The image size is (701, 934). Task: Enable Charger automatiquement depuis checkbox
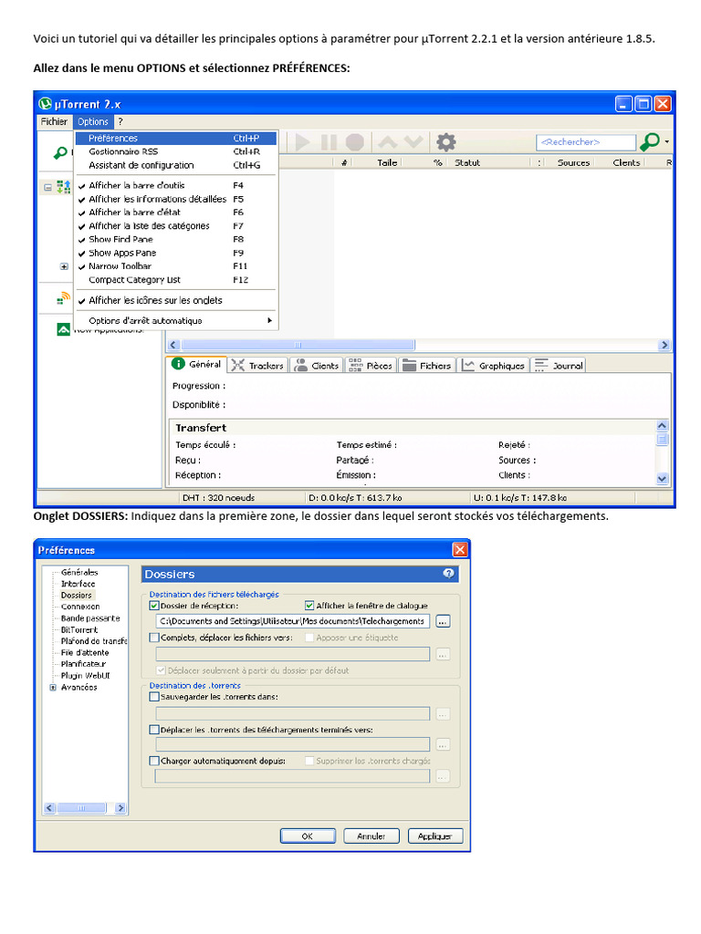154,761
